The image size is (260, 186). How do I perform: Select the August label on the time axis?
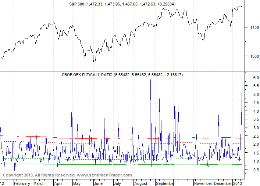tap(140, 183)
